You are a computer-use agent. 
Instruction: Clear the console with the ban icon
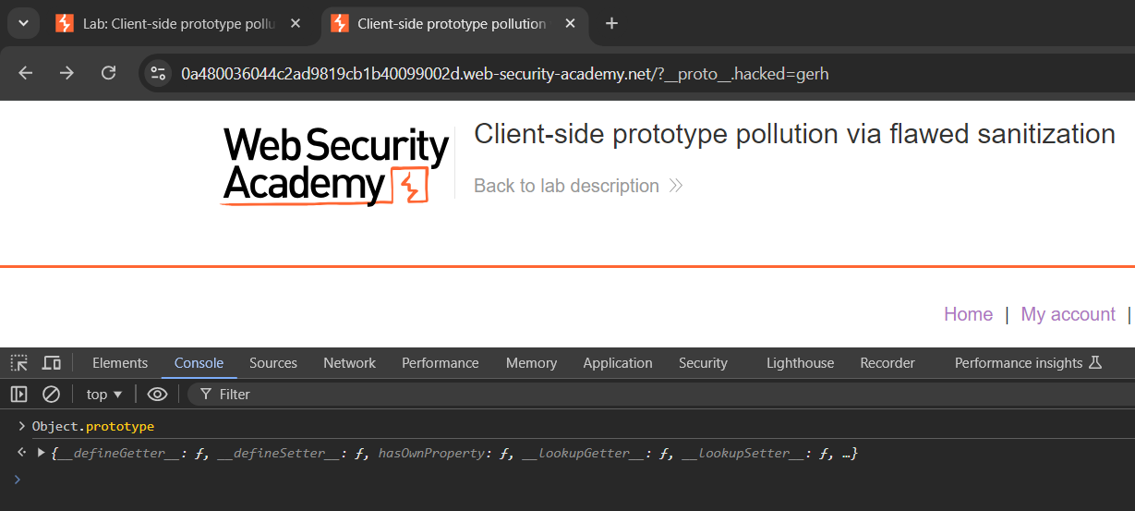tap(52, 395)
